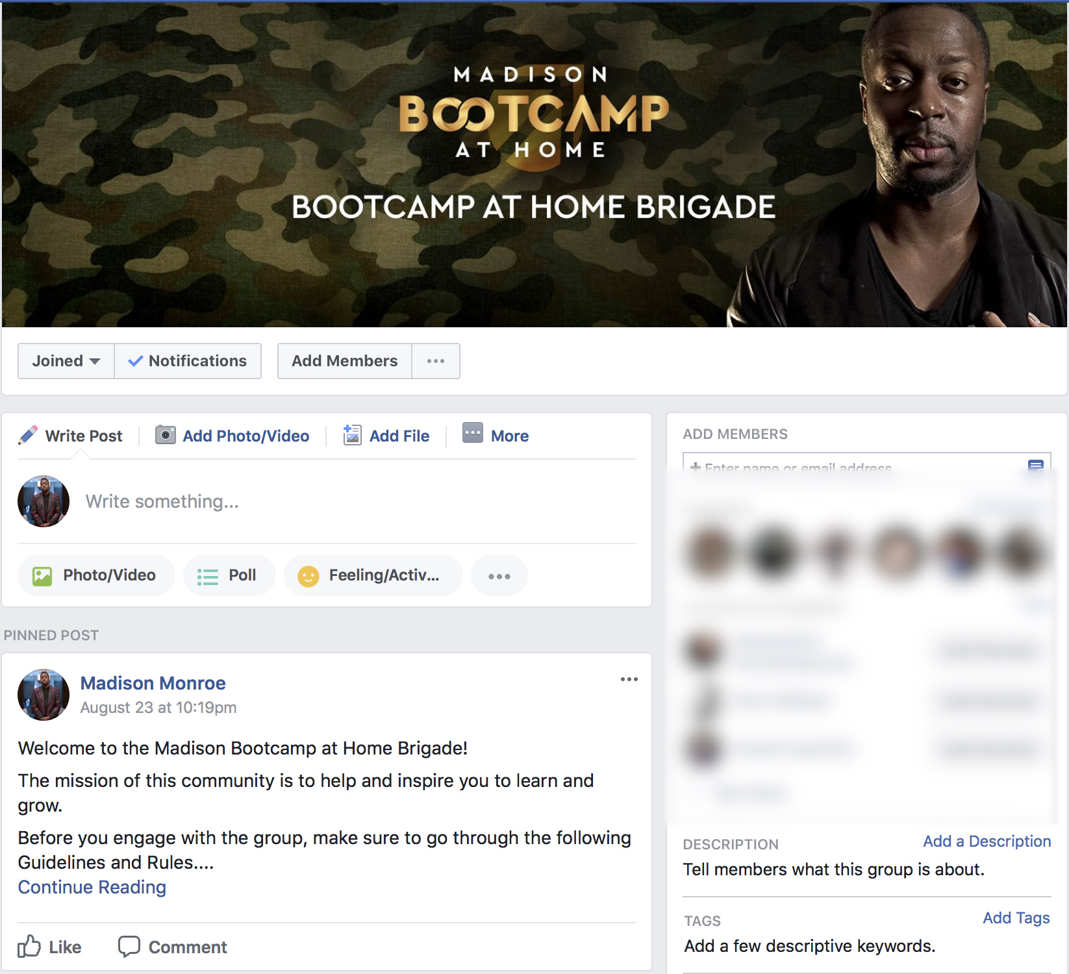Expand pinned post options ellipsis menu
The image size is (1069, 974).
point(629,679)
